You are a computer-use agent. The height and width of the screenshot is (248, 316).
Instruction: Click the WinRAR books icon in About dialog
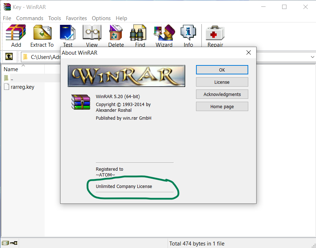(81, 102)
